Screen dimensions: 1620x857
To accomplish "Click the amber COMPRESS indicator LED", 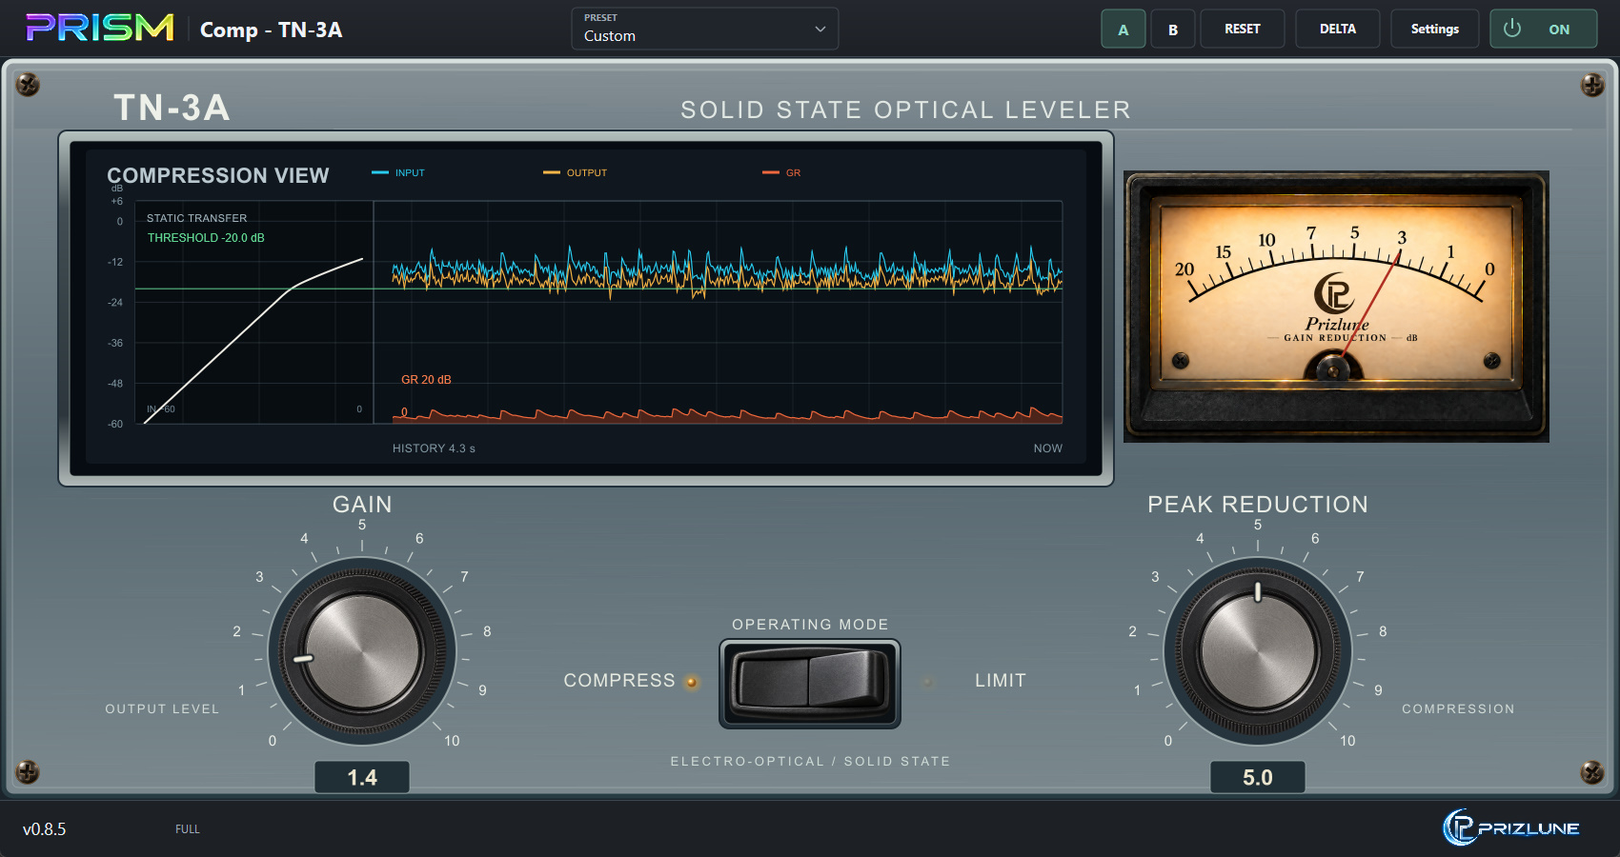I will pyautogui.click(x=692, y=682).
